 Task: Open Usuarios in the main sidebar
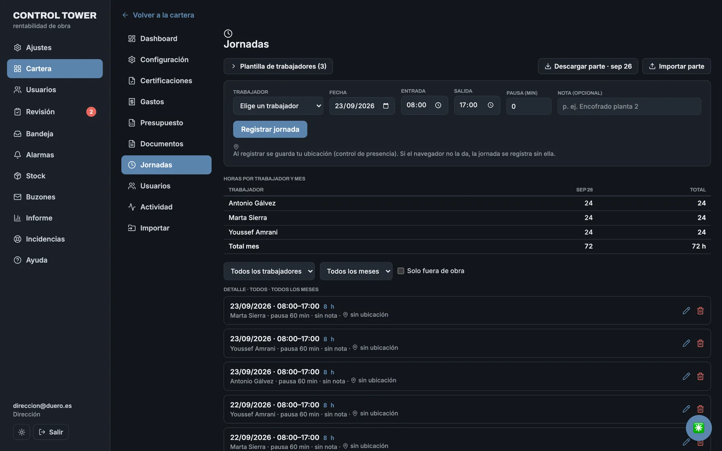click(55, 90)
